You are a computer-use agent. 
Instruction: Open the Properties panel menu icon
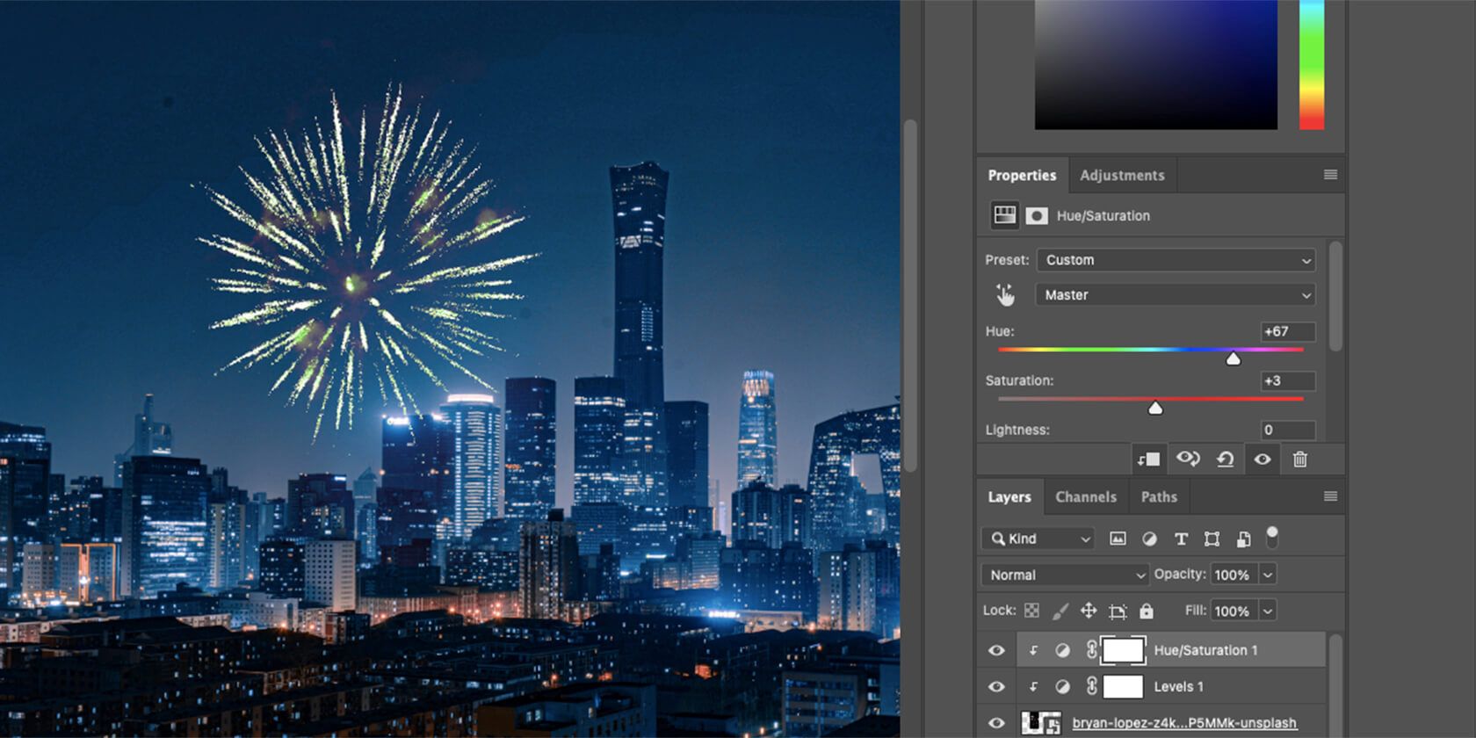(x=1330, y=175)
